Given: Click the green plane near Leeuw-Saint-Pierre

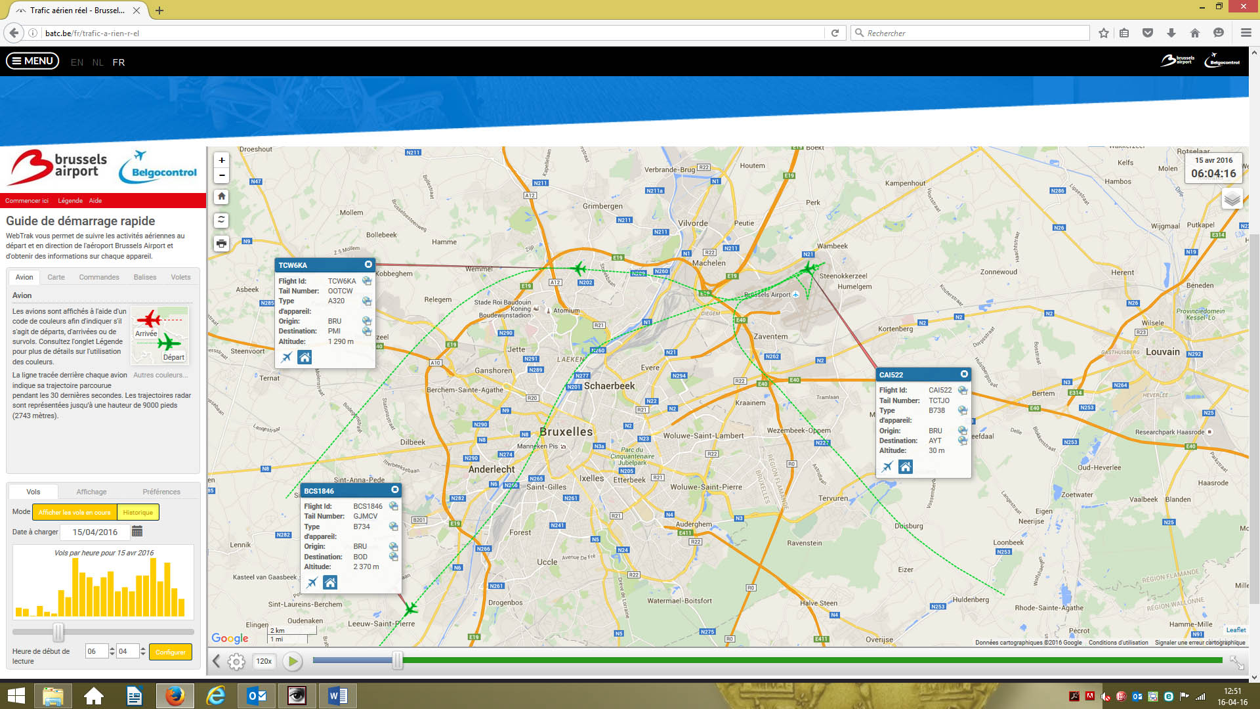Looking at the screenshot, I should pyautogui.click(x=411, y=608).
